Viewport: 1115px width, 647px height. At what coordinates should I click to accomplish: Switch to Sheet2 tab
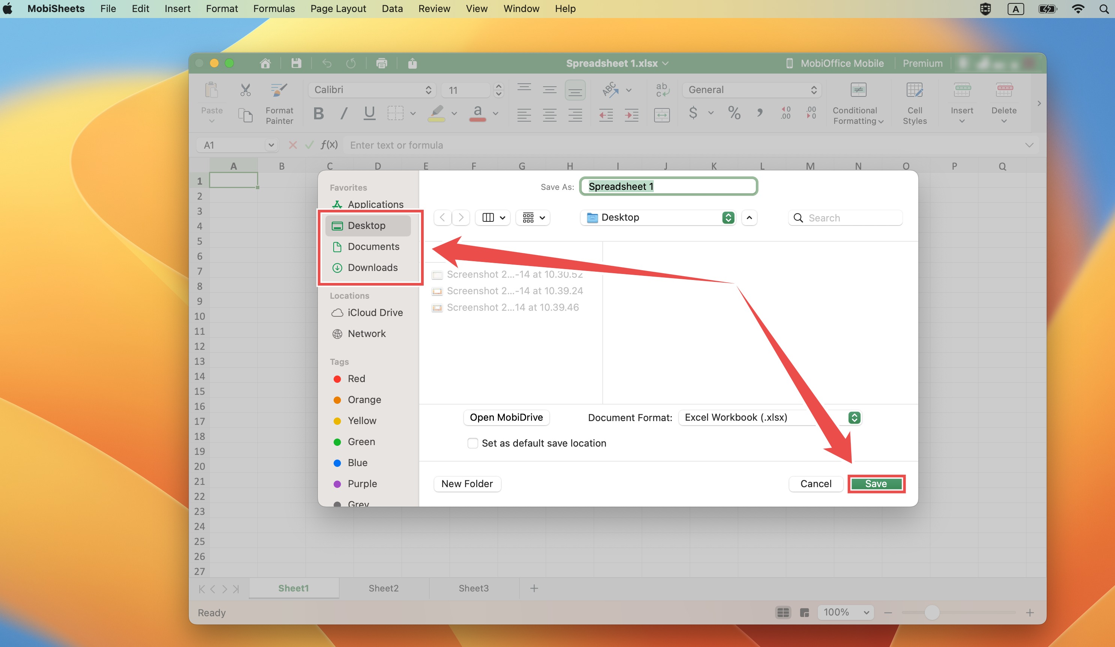[384, 588]
